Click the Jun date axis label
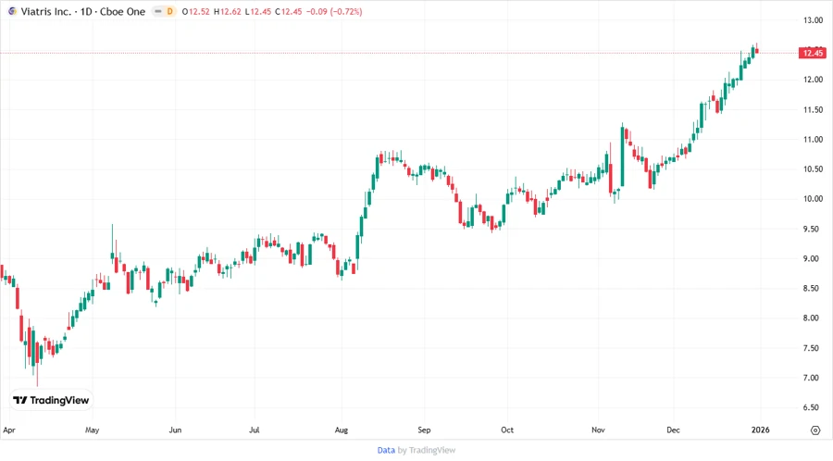Viewport: 833px width, 461px height. click(175, 430)
